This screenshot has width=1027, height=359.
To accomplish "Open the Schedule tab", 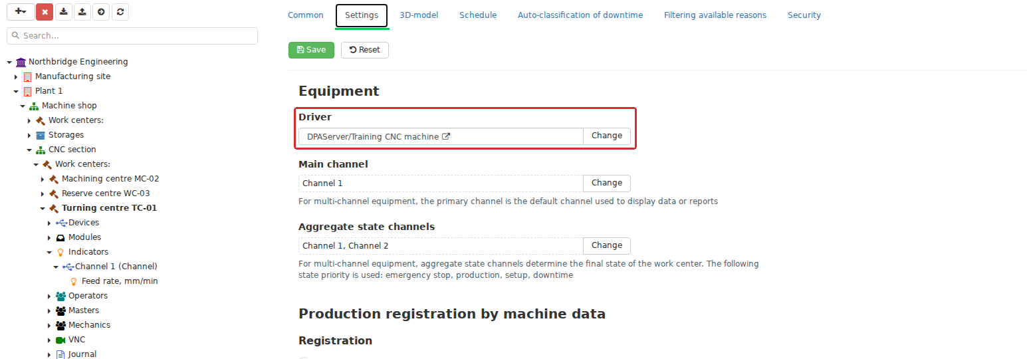I will [478, 15].
